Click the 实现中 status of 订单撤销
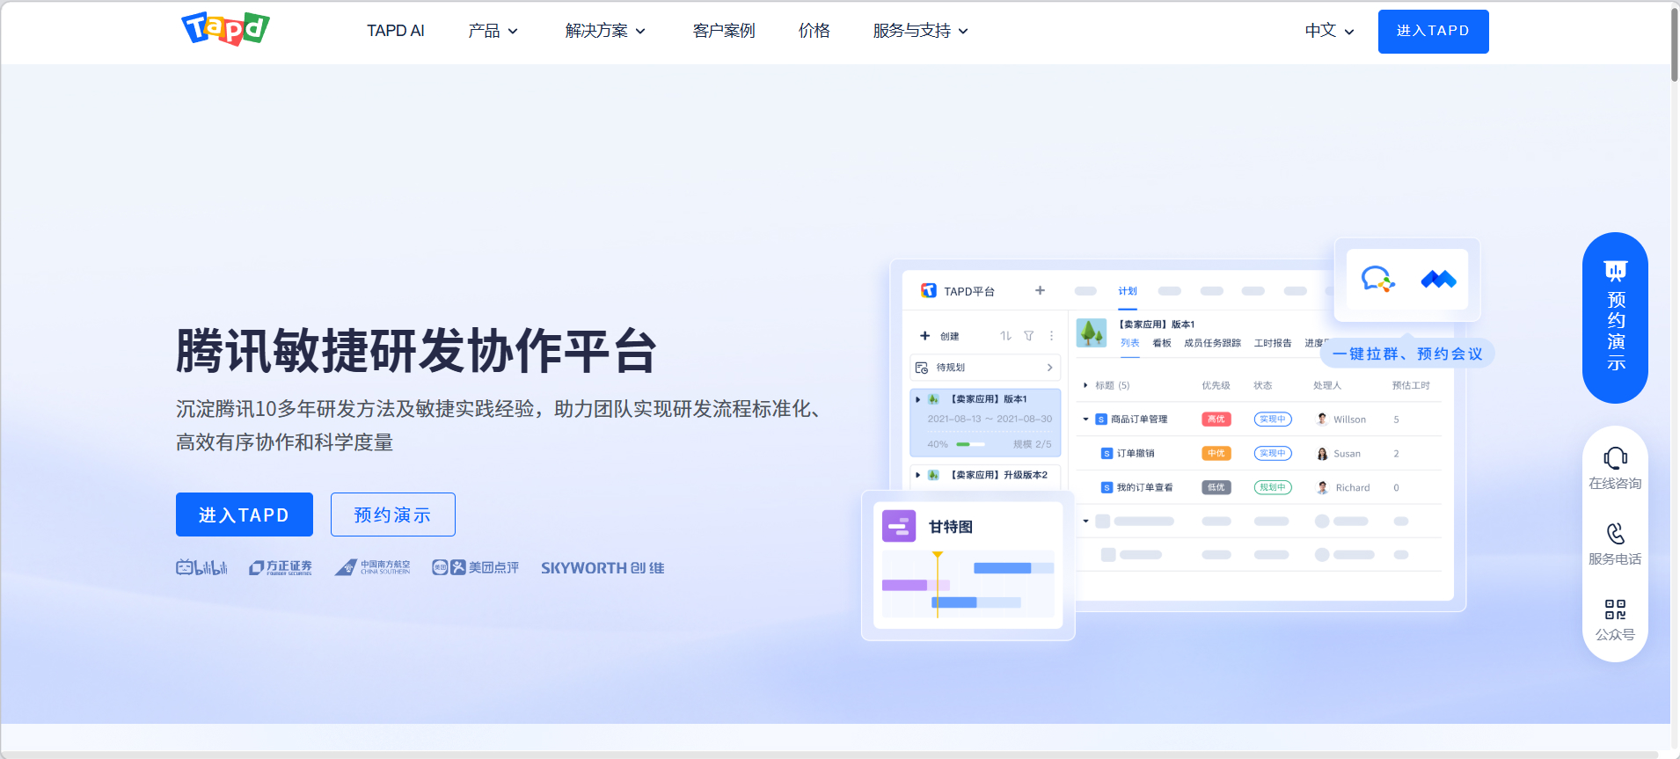 [x=1273, y=454]
